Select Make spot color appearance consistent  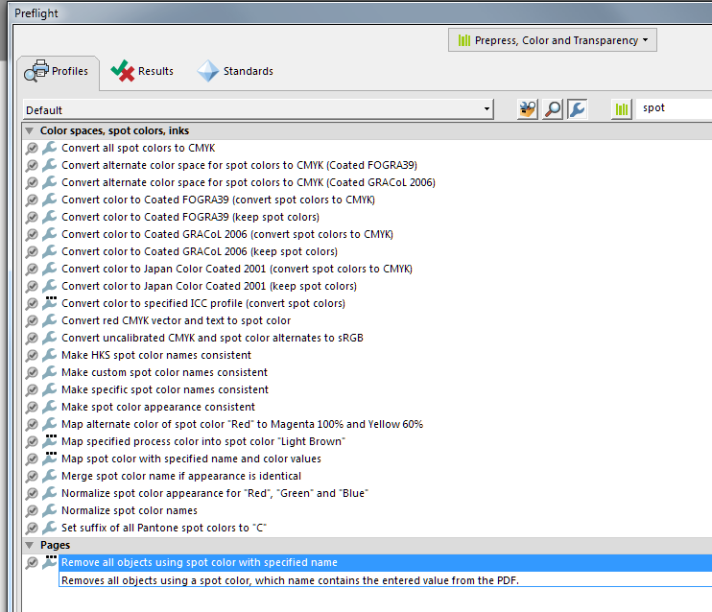click(x=158, y=407)
